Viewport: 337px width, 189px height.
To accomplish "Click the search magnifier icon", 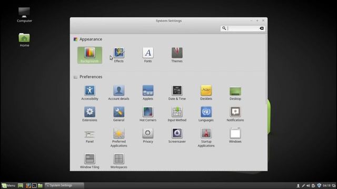I will click(x=224, y=28).
